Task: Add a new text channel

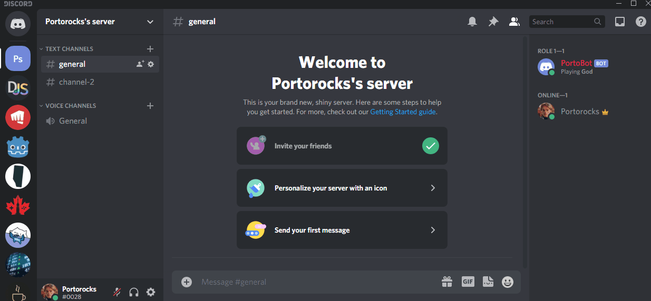Action: (150, 49)
